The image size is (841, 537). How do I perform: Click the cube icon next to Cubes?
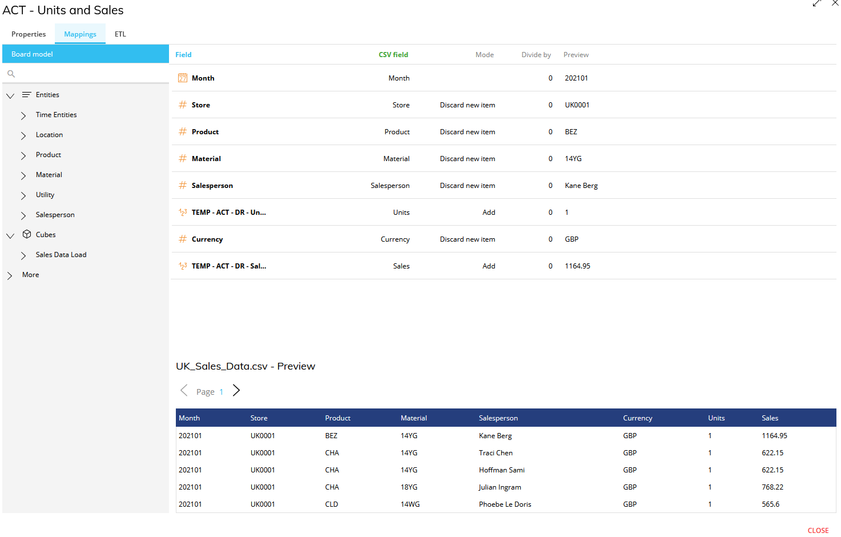[27, 234]
